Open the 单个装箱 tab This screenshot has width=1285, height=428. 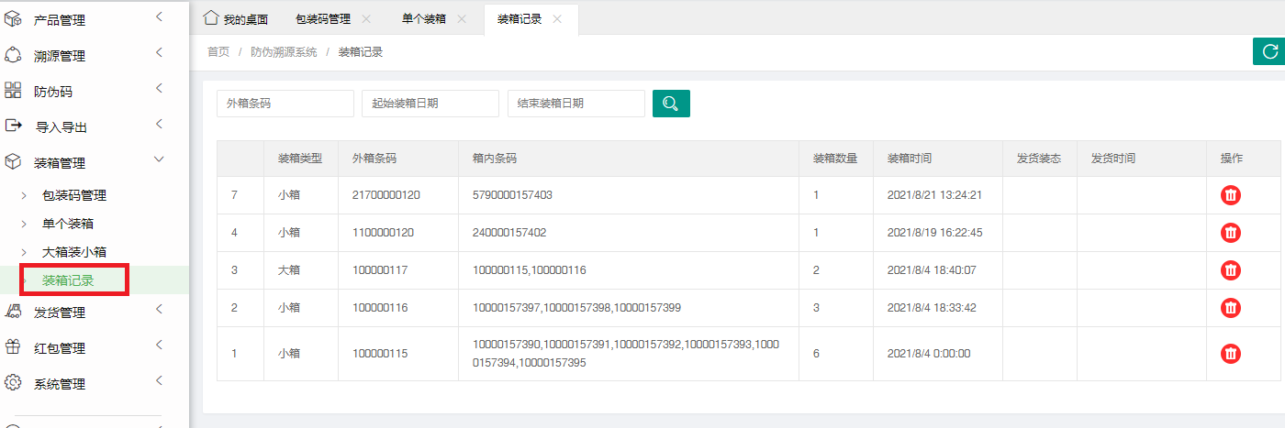(x=423, y=19)
